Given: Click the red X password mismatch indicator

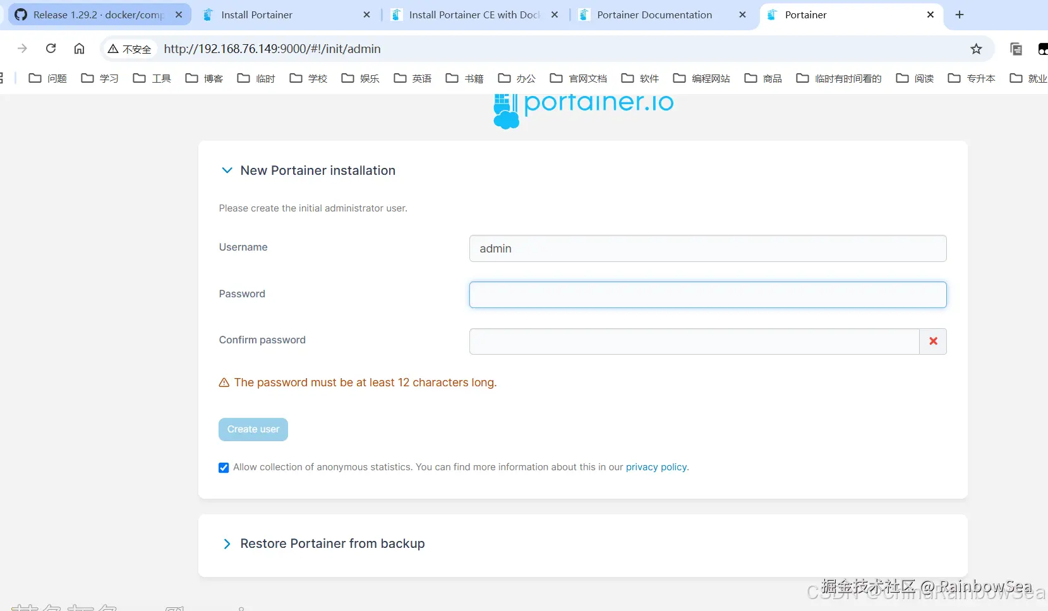Looking at the screenshot, I should click(x=933, y=341).
